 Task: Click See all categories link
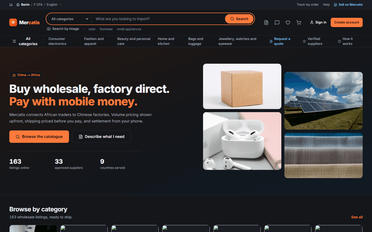[x=357, y=217]
